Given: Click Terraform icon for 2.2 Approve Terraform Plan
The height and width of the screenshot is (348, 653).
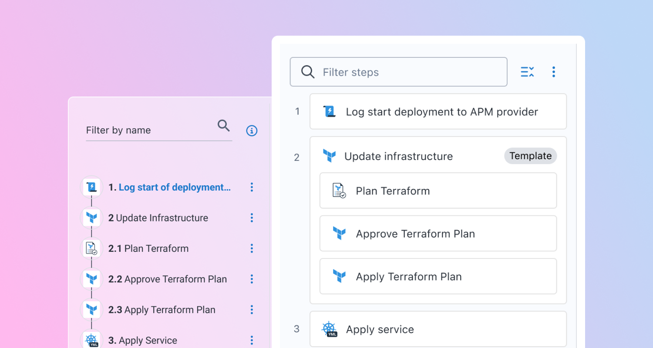Looking at the screenshot, I should coord(91,279).
